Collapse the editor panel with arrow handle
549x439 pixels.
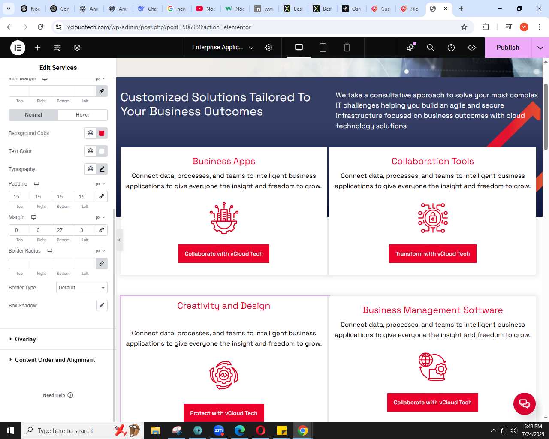(x=120, y=240)
